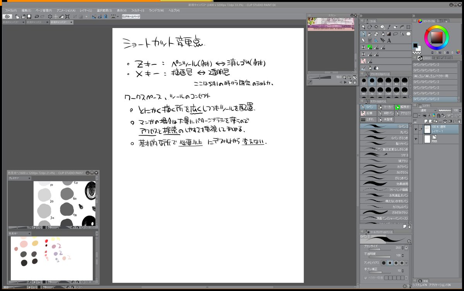Select the Blend water-drop tool

tap(377, 68)
